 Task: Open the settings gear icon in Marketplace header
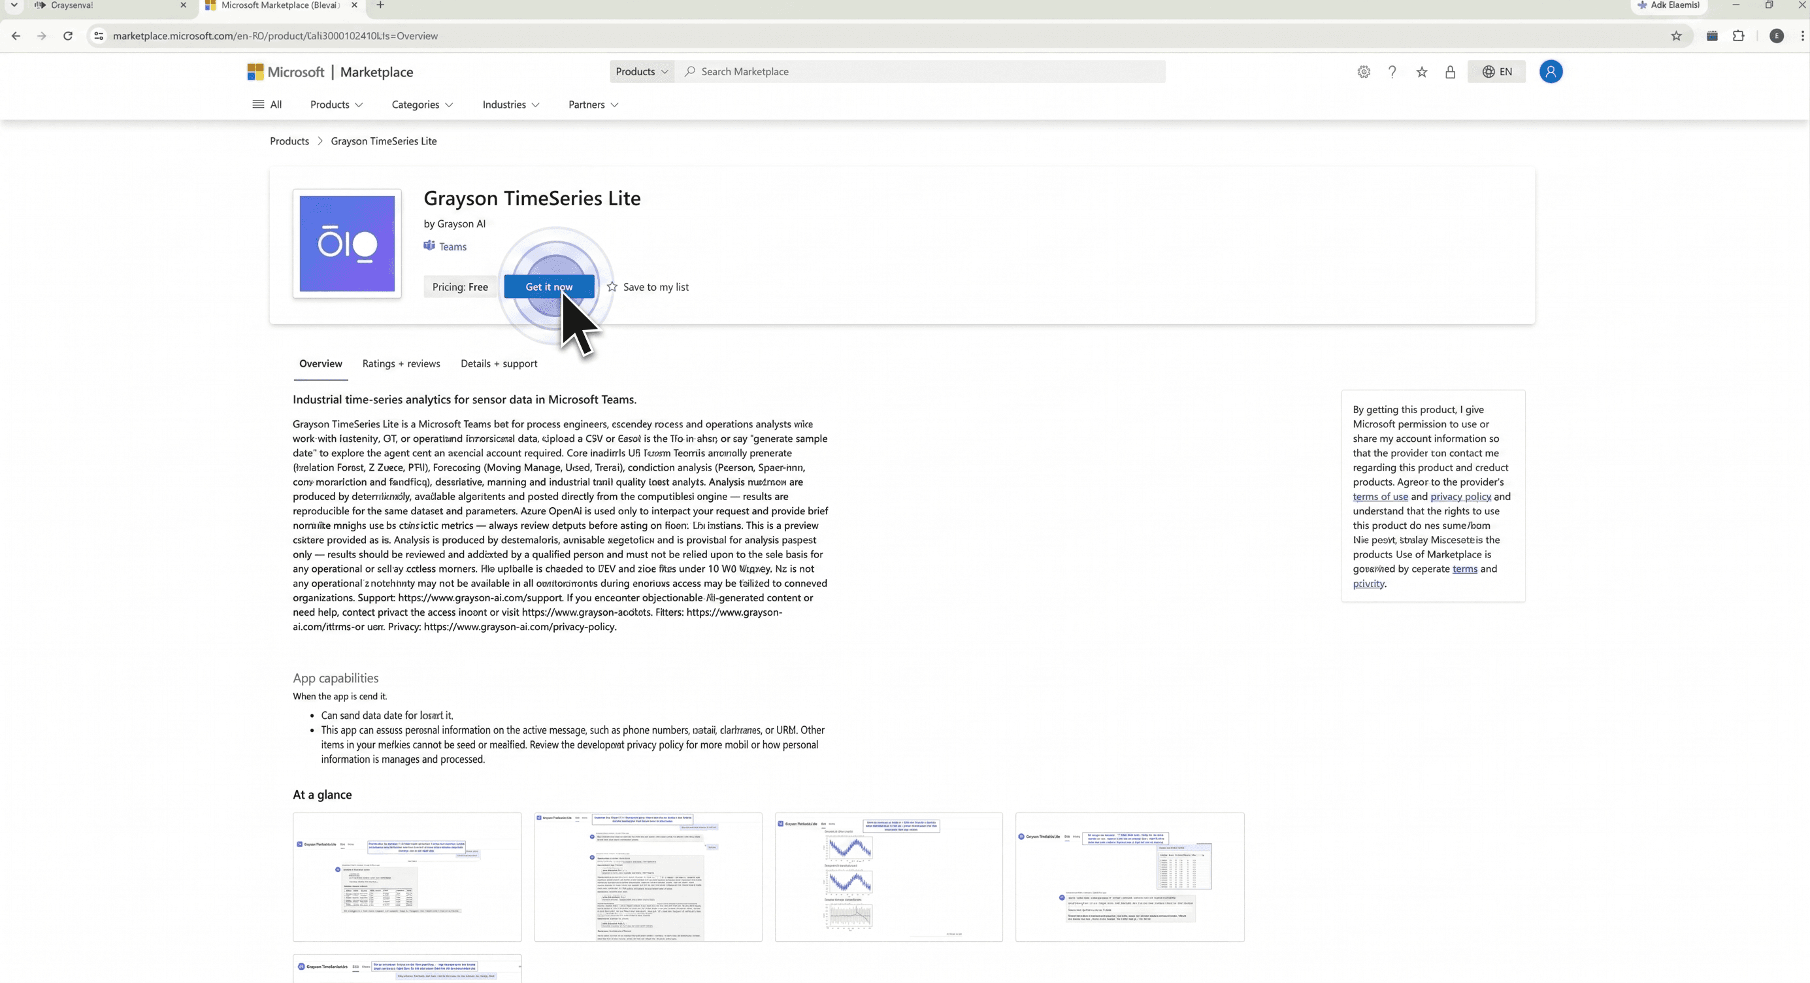point(1363,72)
